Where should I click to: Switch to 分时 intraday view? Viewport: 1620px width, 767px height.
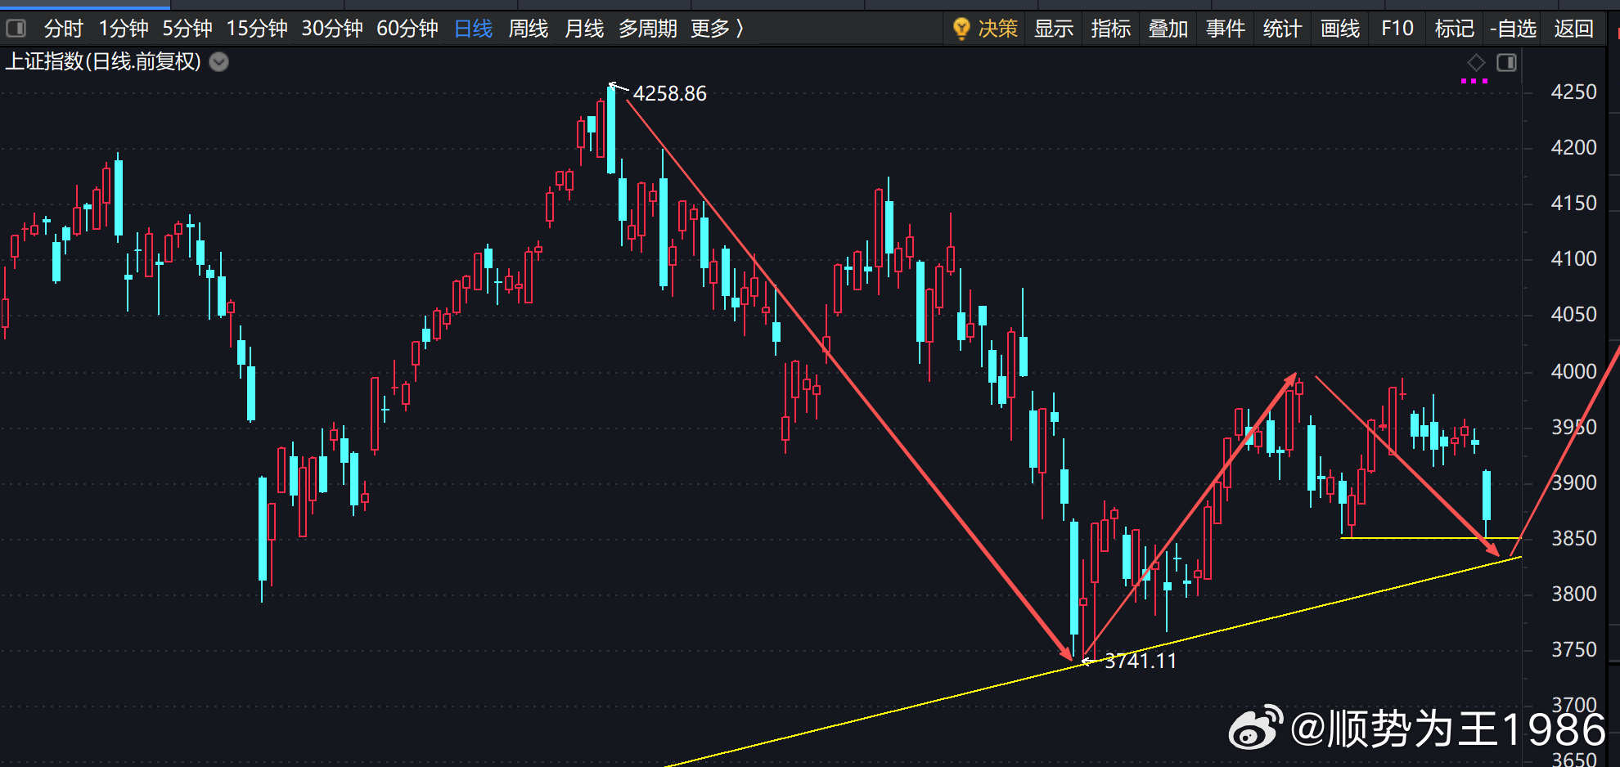click(64, 29)
